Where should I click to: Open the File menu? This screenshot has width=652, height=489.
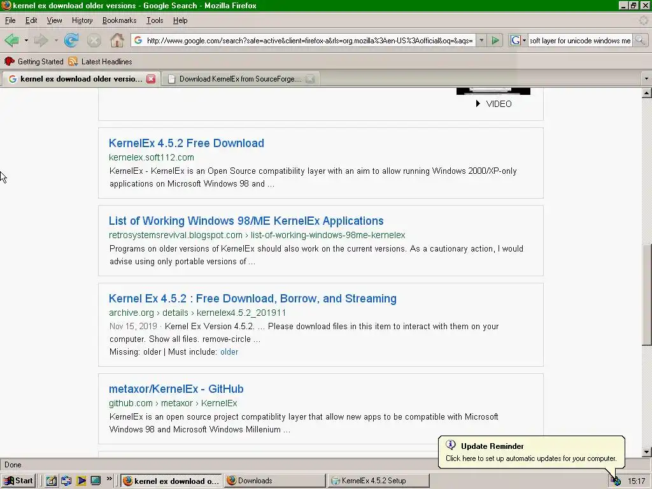[10, 20]
